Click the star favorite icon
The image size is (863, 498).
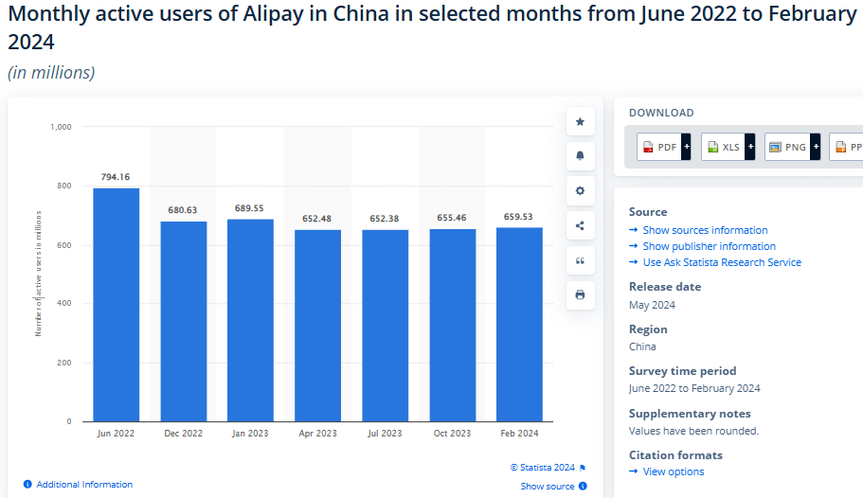pyautogui.click(x=580, y=121)
